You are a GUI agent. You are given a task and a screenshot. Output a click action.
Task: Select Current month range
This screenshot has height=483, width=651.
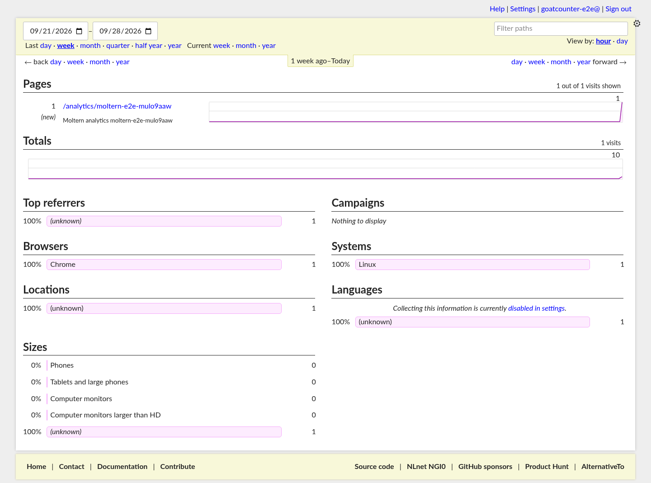point(246,46)
